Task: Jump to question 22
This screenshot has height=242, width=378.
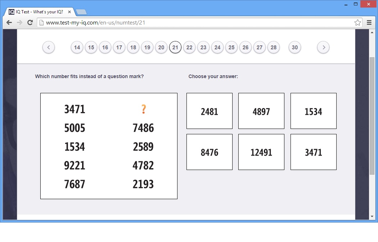Action: [x=189, y=48]
